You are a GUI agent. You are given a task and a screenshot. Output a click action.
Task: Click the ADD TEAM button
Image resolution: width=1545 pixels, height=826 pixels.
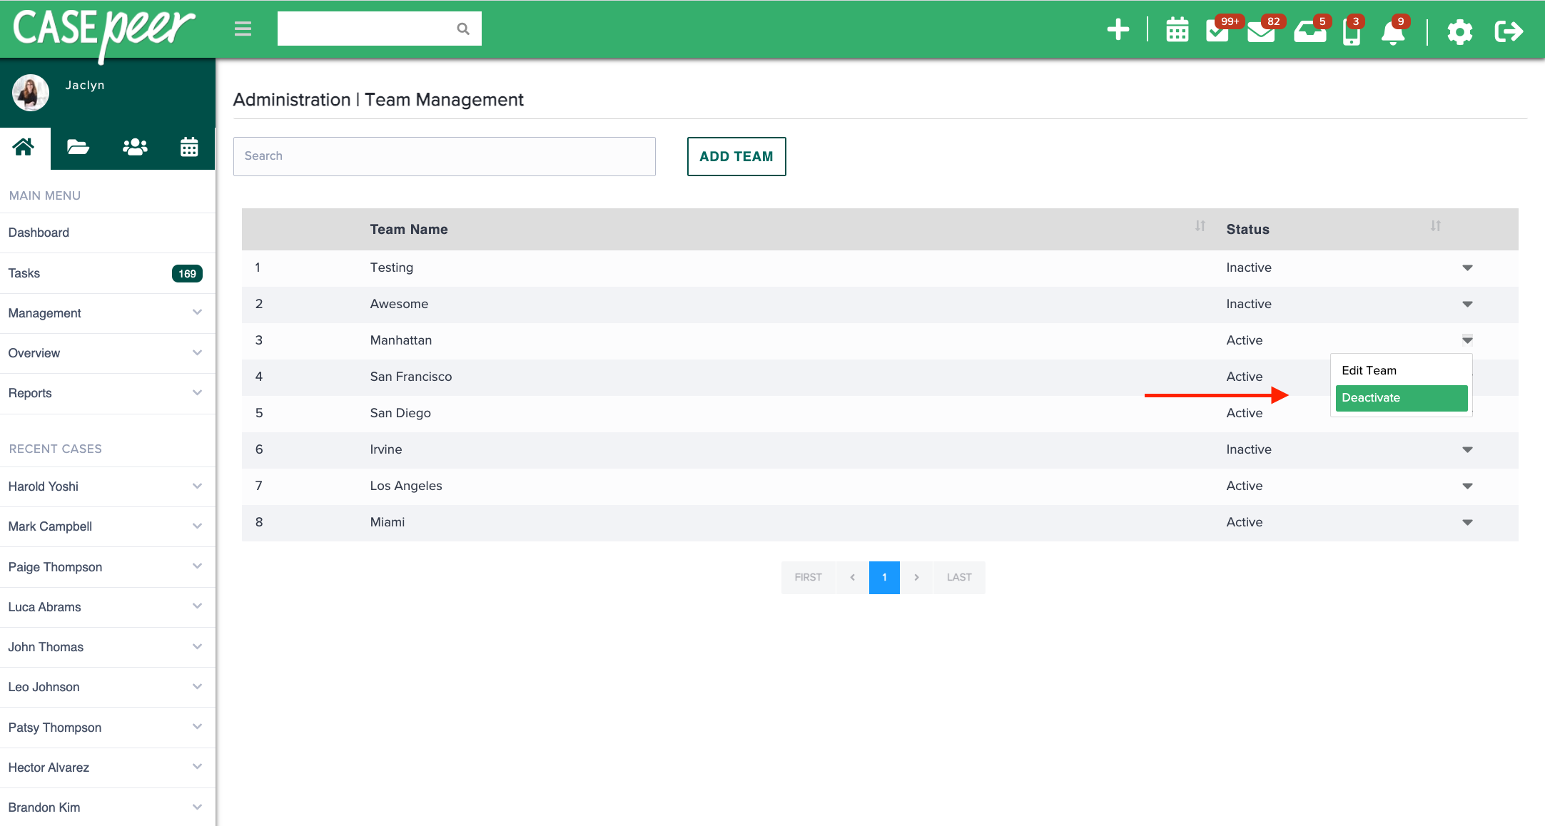tap(736, 156)
